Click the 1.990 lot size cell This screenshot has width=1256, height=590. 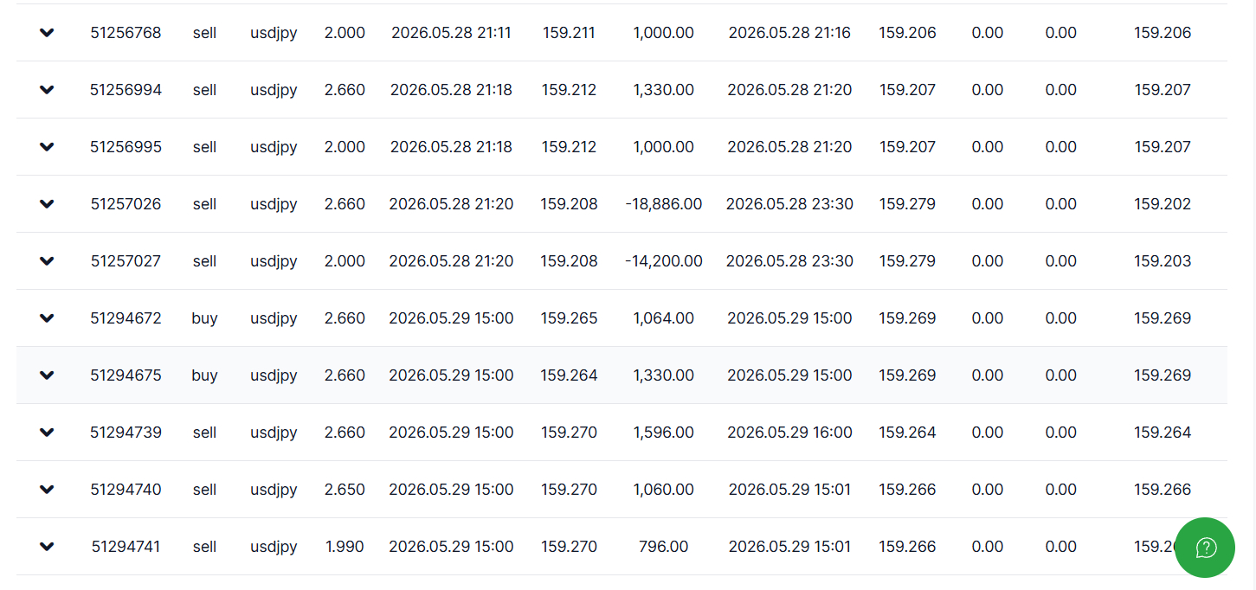pyautogui.click(x=345, y=547)
